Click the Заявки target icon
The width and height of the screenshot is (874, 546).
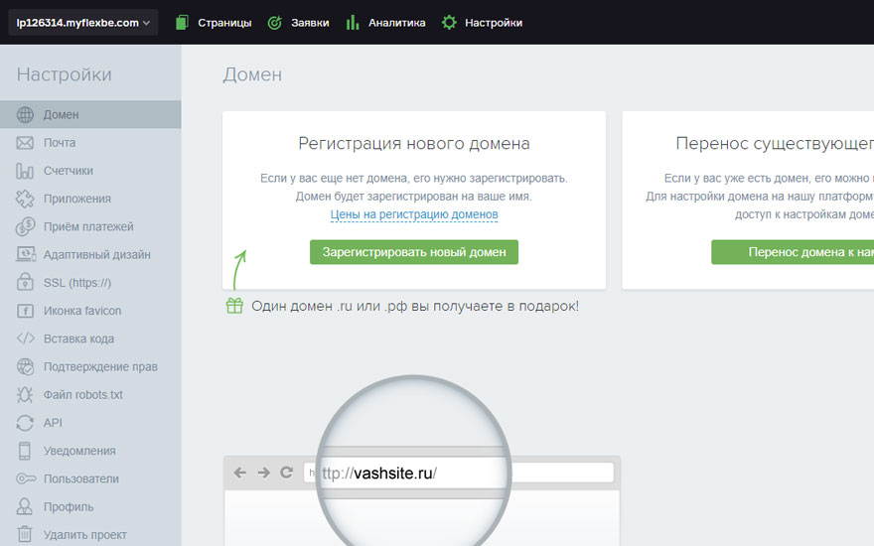275,23
